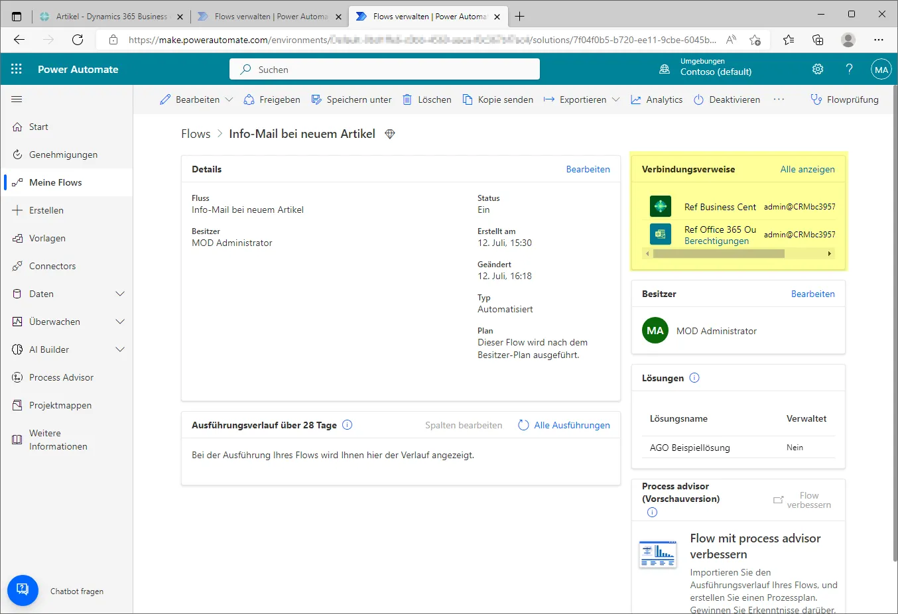Click the Office 365 Outlook connection icon
The image size is (898, 614).
coord(661,234)
